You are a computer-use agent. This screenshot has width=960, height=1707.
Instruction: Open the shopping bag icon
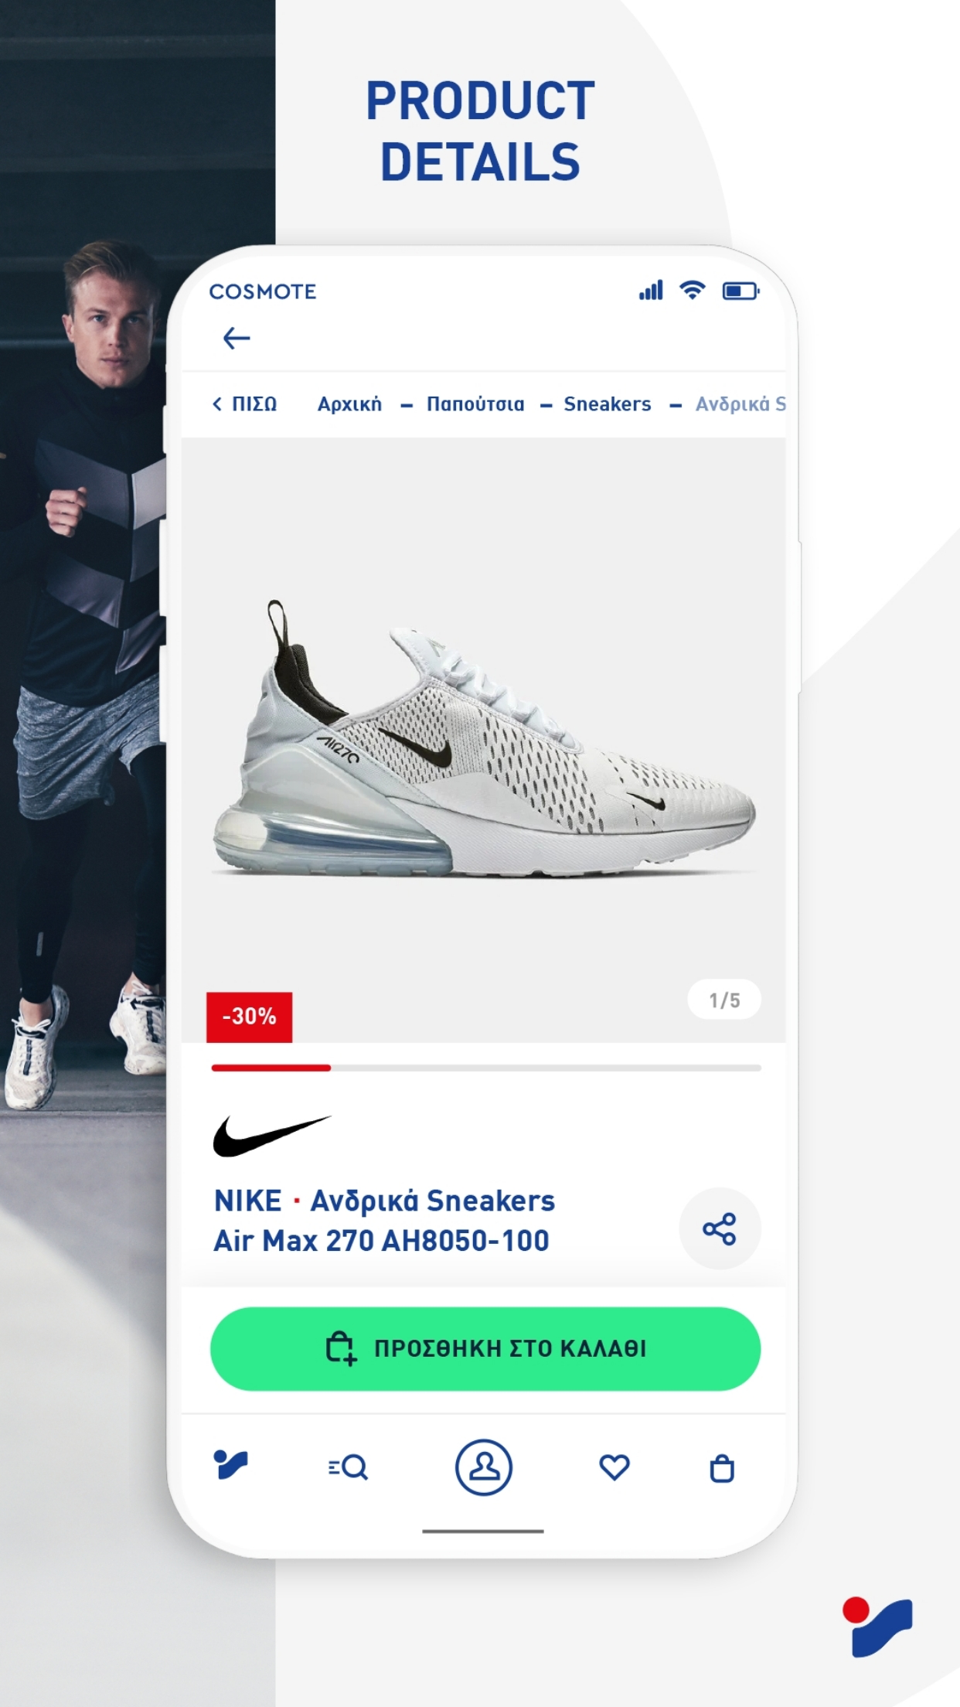click(722, 1467)
